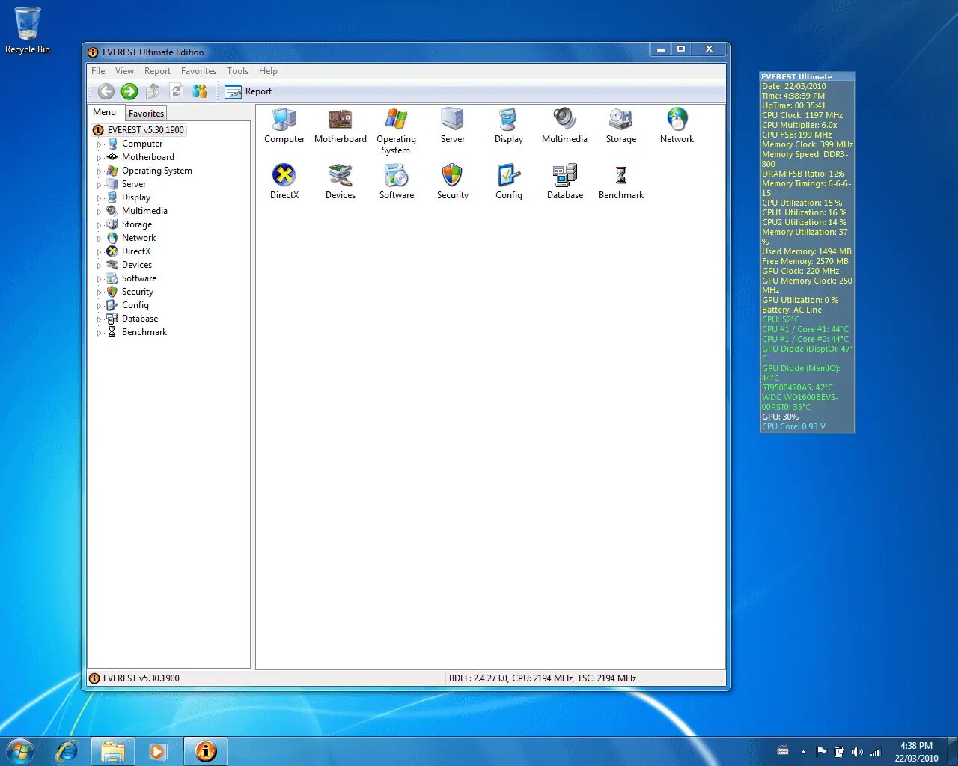The height and width of the screenshot is (766, 958).
Task: Click the network signal tray icon
Action: 875,752
